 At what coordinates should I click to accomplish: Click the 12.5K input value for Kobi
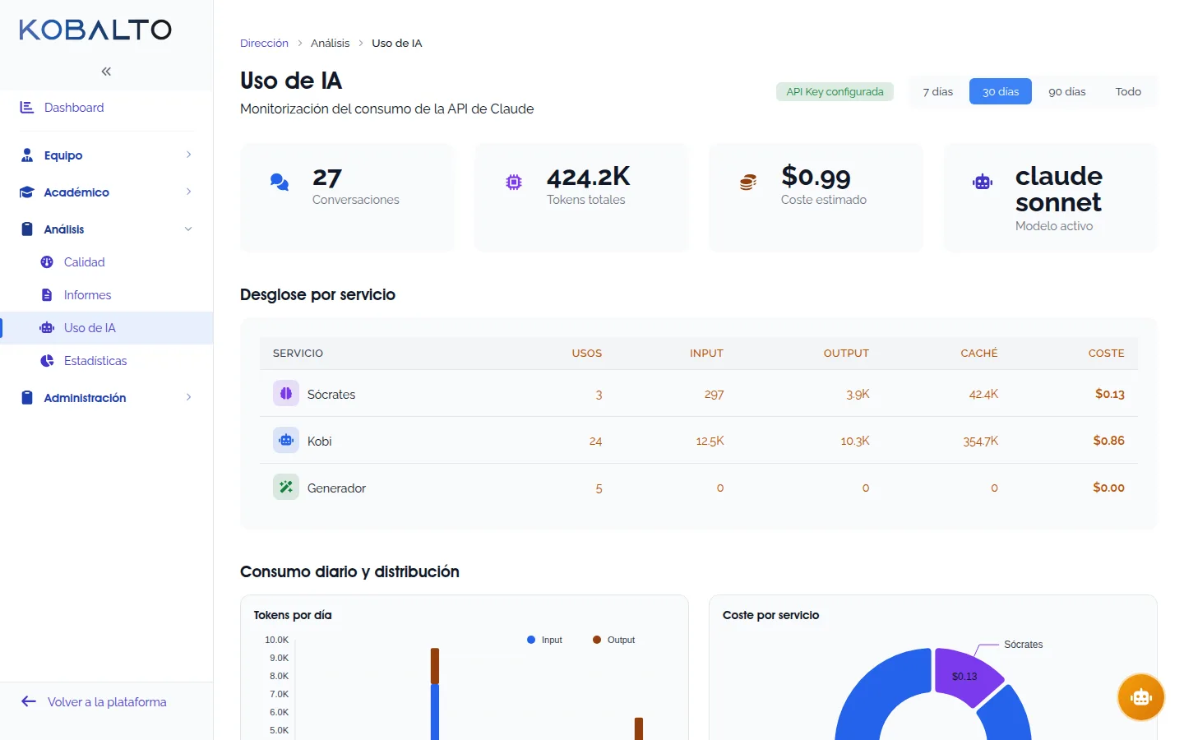[710, 442]
